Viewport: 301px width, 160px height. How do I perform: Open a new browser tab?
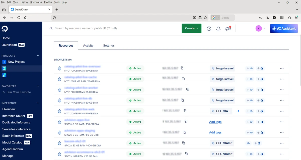tap(57, 10)
